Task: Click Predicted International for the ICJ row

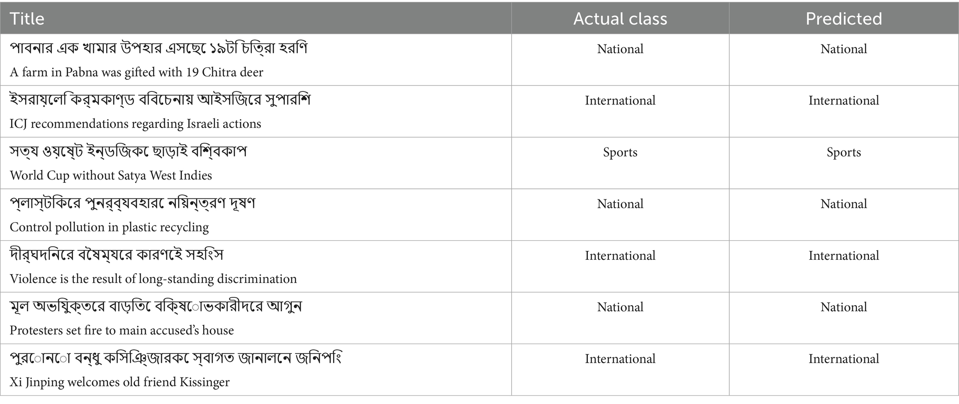Action: (843, 101)
